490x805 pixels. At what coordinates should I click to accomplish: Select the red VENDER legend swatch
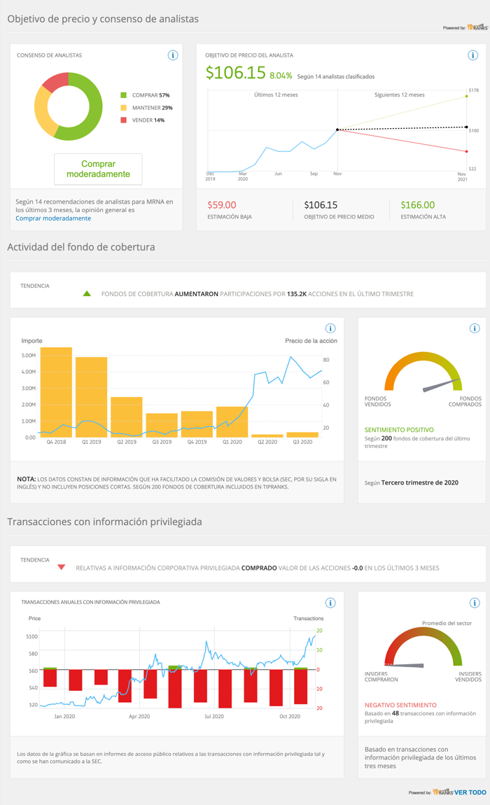tap(123, 120)
